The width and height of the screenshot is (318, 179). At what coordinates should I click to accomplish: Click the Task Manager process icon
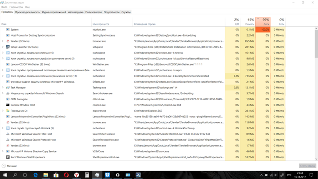pyautogui.click(x=8, y=88)
